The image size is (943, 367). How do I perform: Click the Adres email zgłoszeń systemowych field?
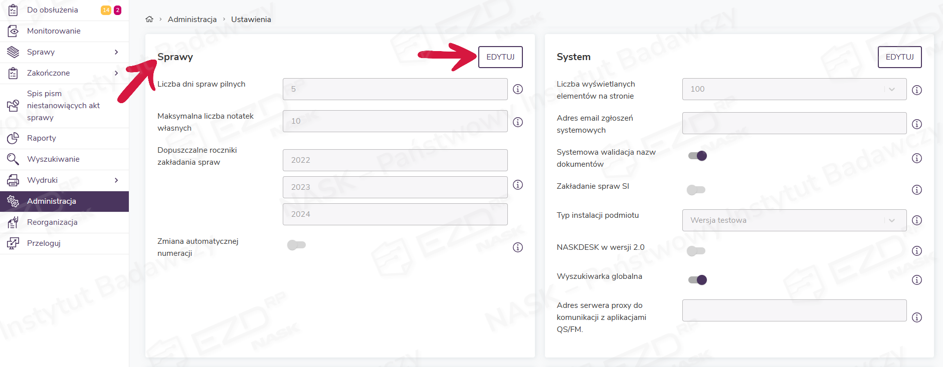[794, 123]
